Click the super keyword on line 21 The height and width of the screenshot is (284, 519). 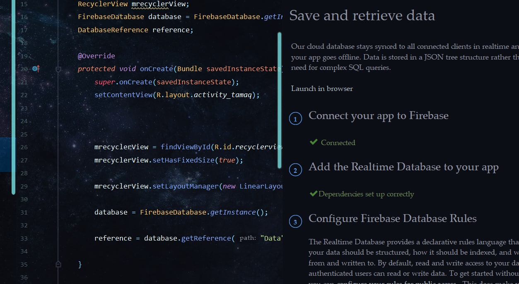(105, 82)
